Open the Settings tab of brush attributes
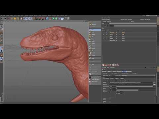This screenshot has height=119, width=159. click(x=104, y=71)
